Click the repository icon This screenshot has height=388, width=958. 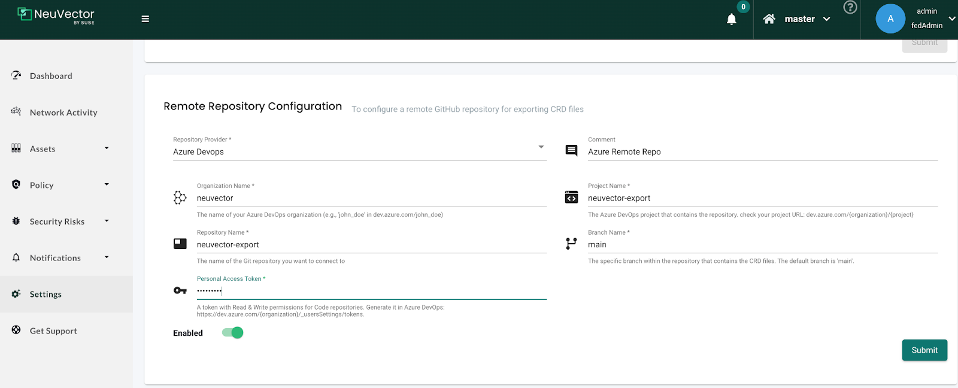(x=180, y=244)
